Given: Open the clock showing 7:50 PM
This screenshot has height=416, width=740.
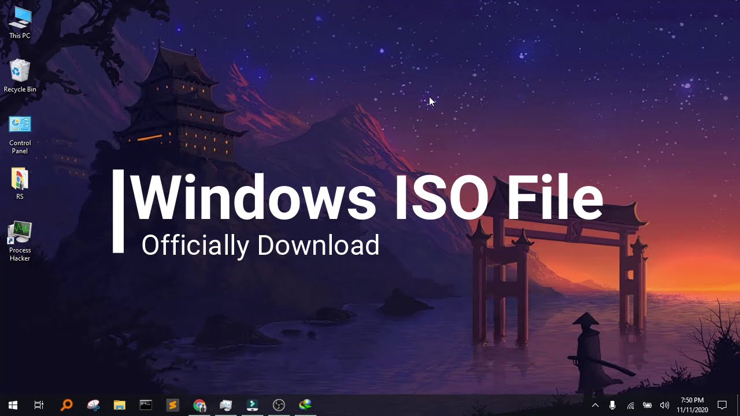Looking at the screenshot, I should point(692,405).
